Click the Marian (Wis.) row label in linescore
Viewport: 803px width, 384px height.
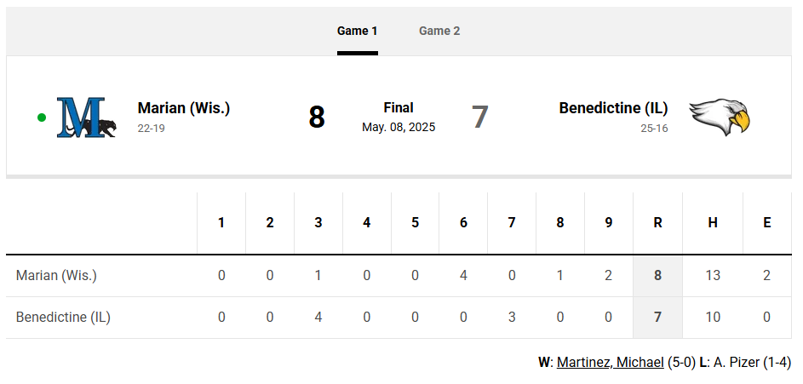click(56, 276)
